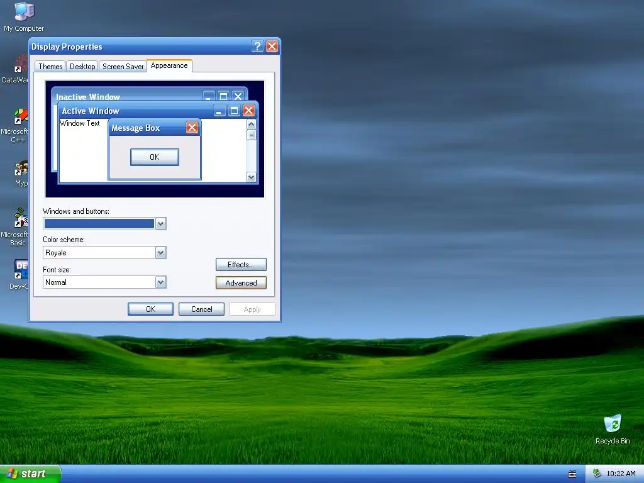Close the Display Properties dialog

tap(272, 47)
